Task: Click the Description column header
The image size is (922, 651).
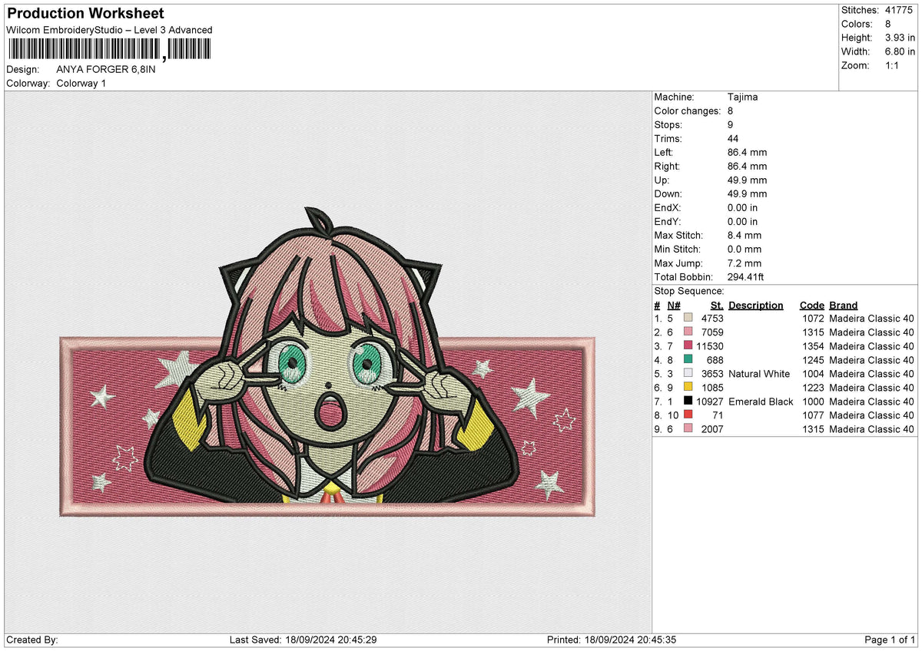Action: pyautogui.click(x=756, y=306)
